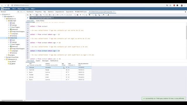Download results as CSV icon
The width and height of the screenshot is (187, 105).
(x=108, y=15)
